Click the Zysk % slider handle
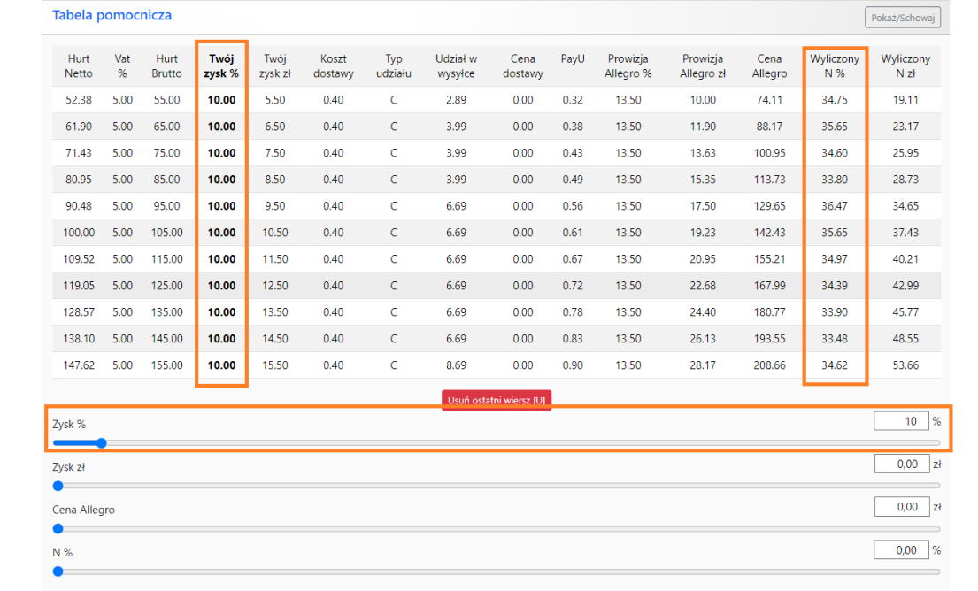This screenshot has width=978, height=591. (101, 443)
